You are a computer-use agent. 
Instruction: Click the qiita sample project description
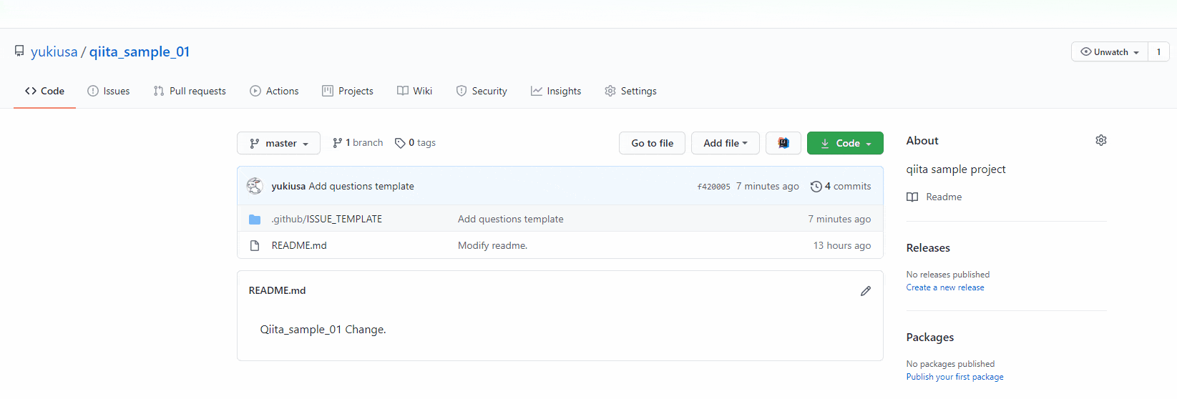click(x=956, y=169)
